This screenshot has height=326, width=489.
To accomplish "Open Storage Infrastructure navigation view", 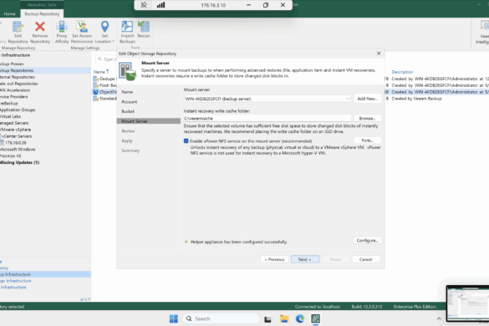I will click(x=16, y=281).
